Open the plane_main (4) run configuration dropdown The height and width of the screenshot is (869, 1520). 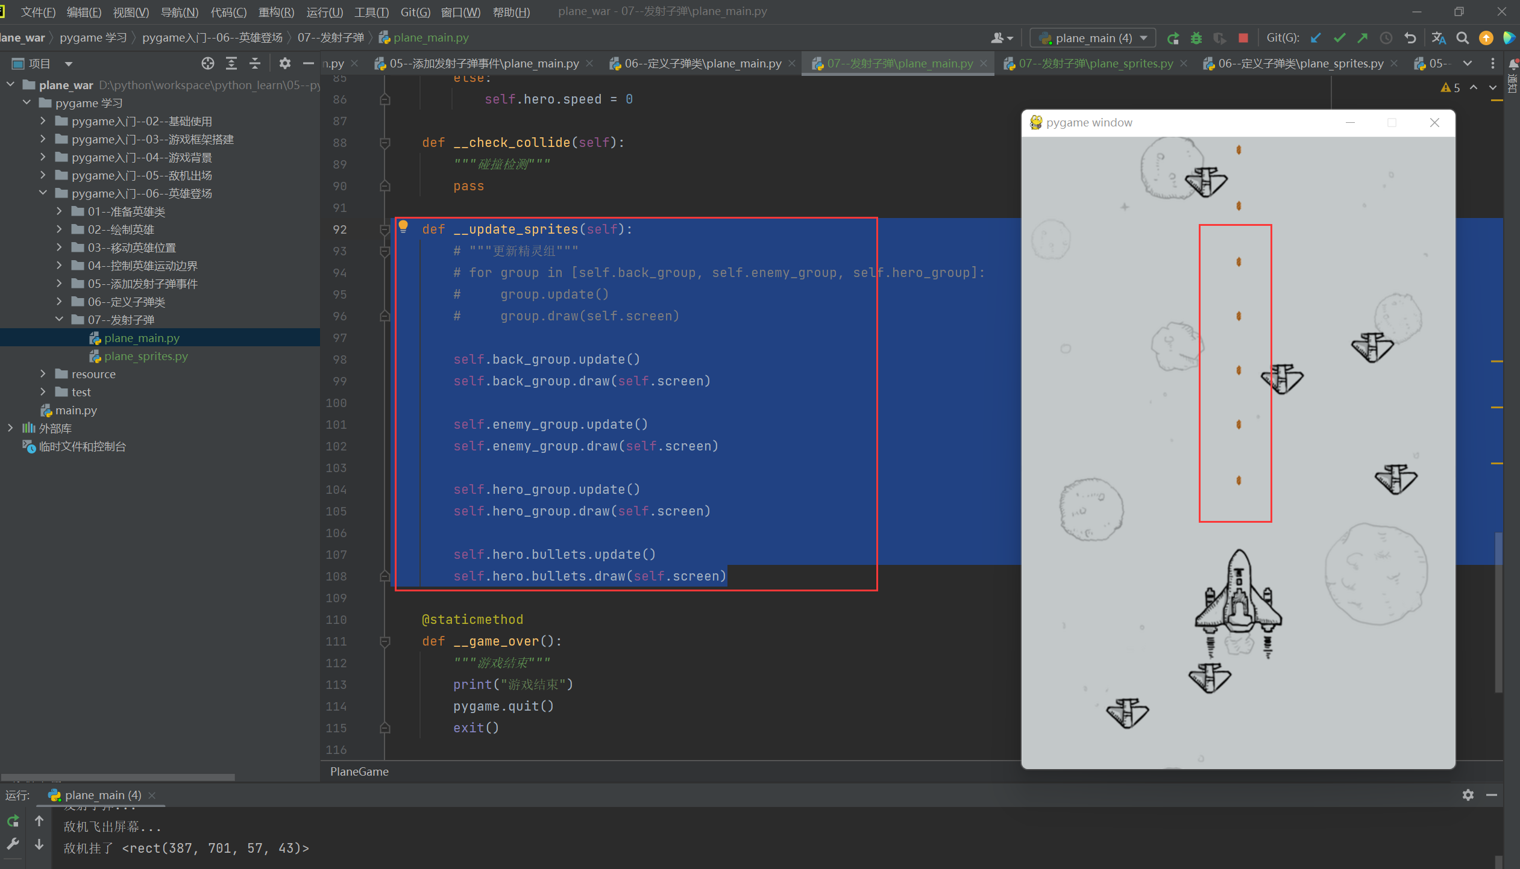1093,38
